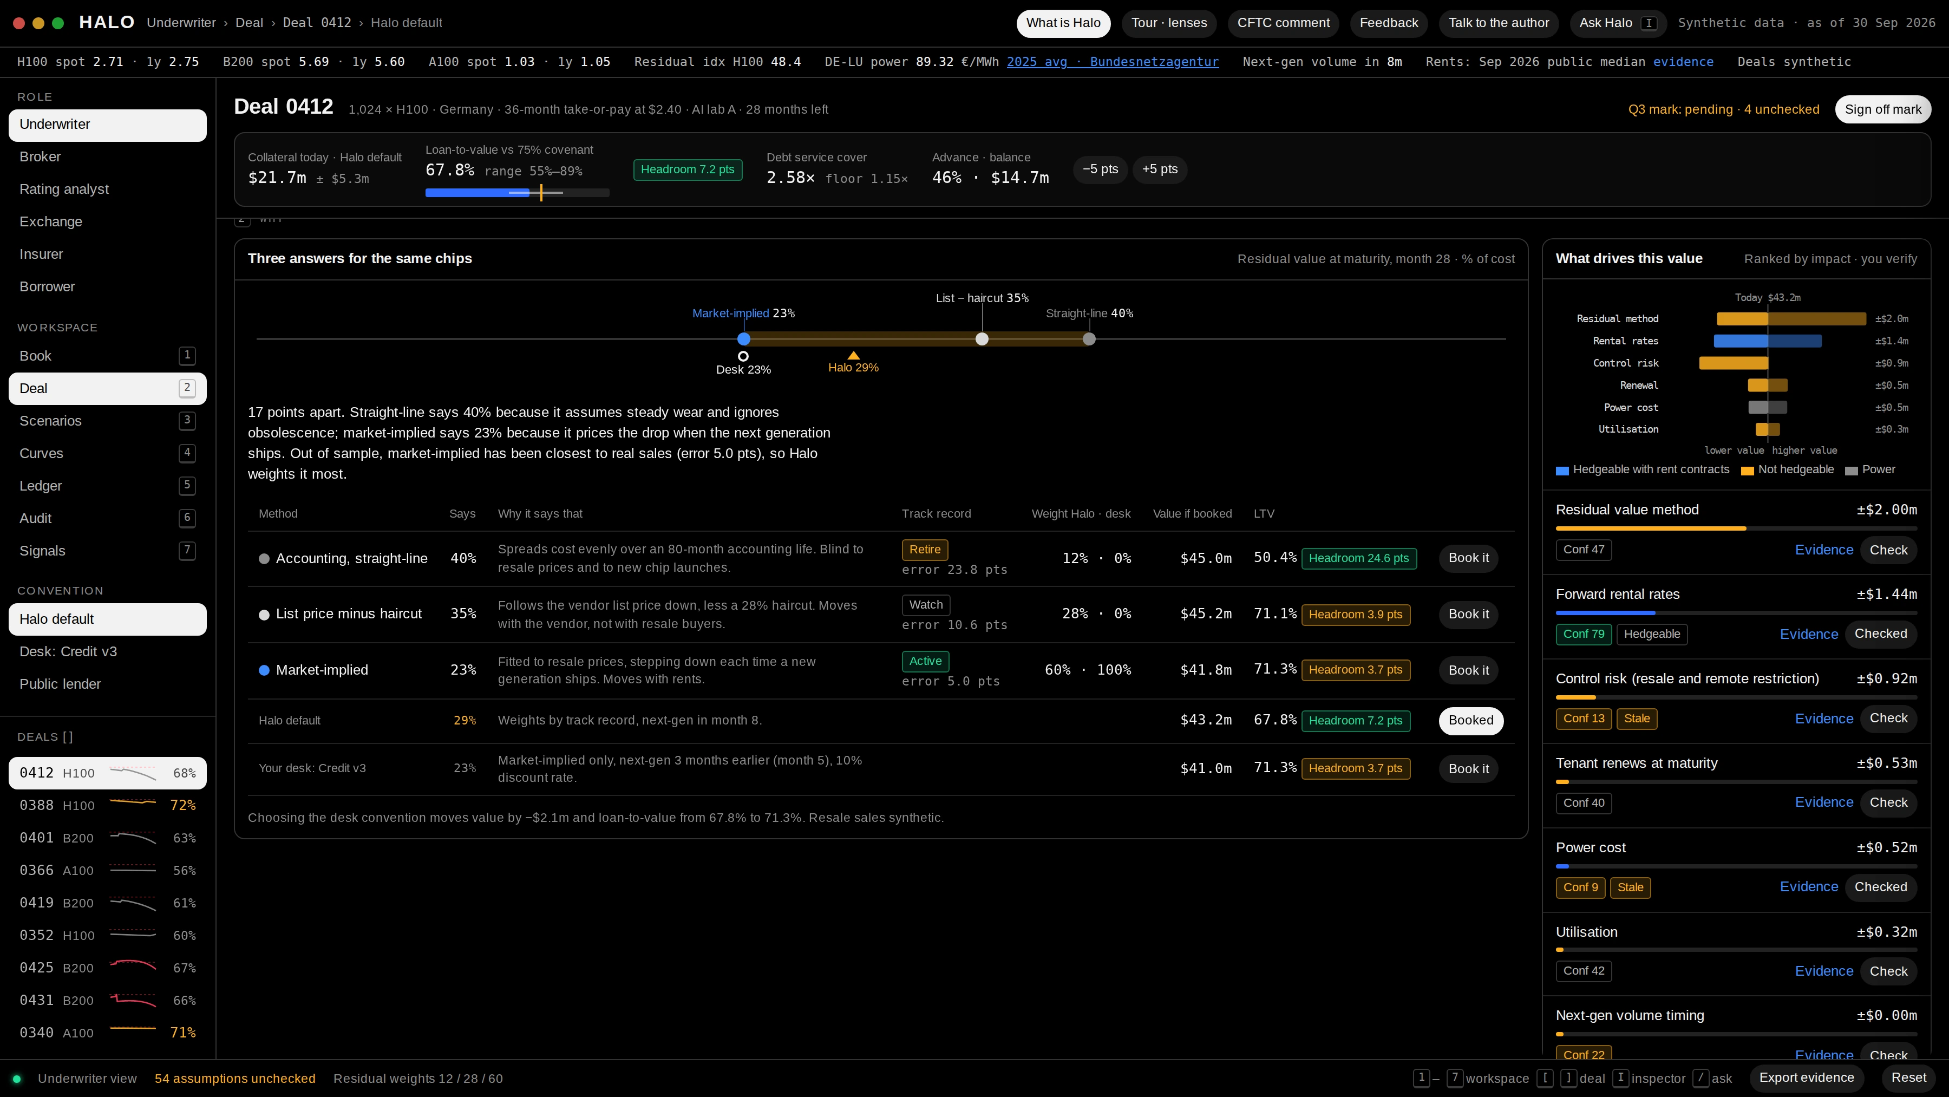Go to Underwriter in the breadcrumb
The height and width of the screenshot is (1097, 1949).
(181, 23)
